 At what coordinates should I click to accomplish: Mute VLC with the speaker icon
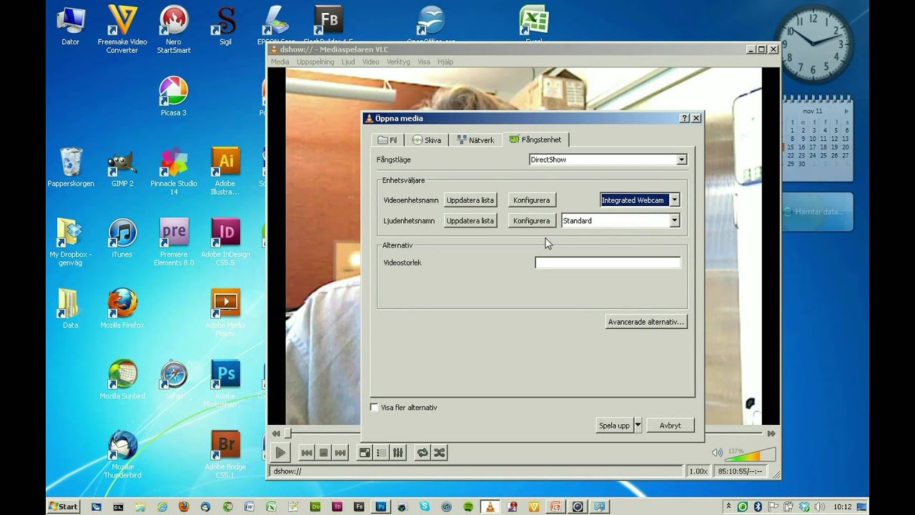pyautogui.click(x=717, y=453)
